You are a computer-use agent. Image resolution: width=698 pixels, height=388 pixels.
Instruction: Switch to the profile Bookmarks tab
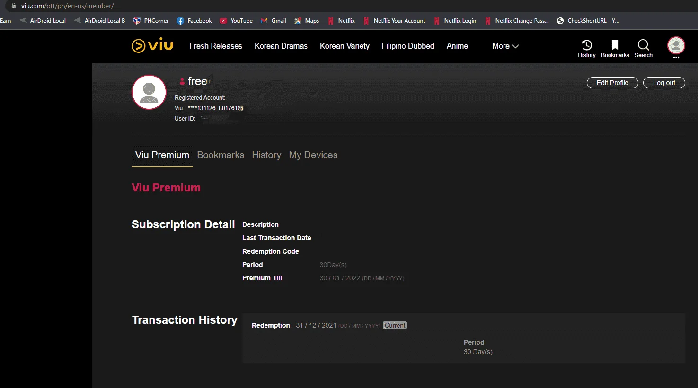pos(221,155)
